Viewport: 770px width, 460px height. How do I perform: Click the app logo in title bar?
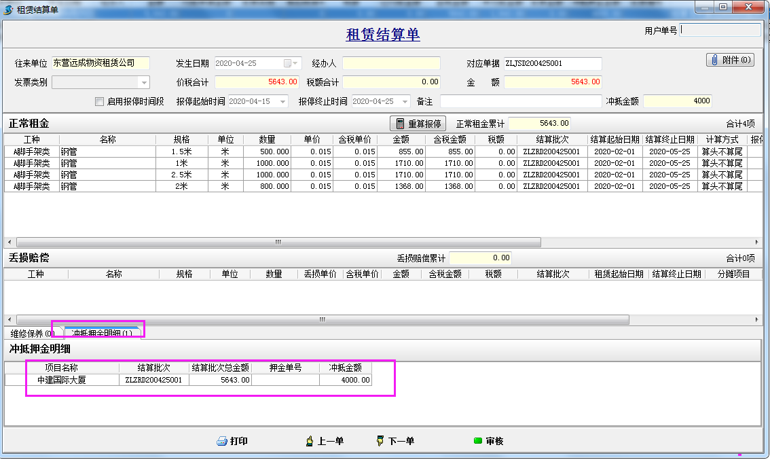pos(8,10)
